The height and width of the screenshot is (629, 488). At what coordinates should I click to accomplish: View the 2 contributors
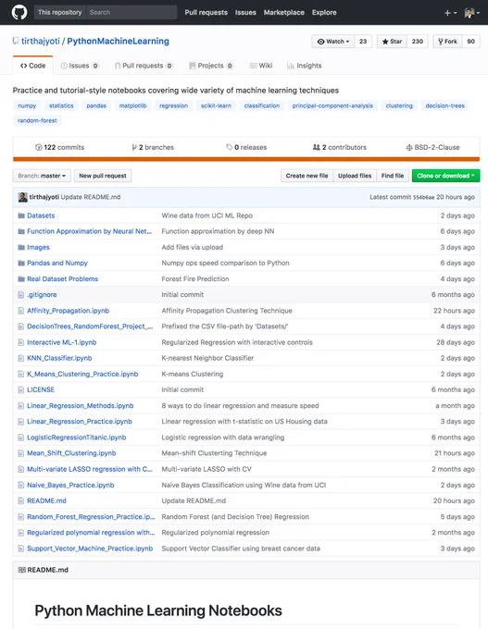pos(340,147)
